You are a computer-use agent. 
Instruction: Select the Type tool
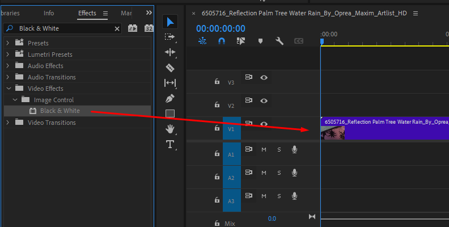(170, 144)
